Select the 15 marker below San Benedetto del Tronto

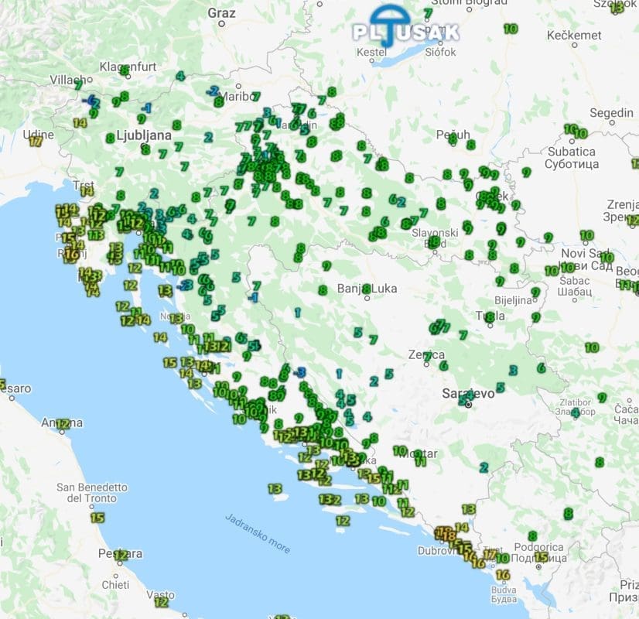pos(97,518)
